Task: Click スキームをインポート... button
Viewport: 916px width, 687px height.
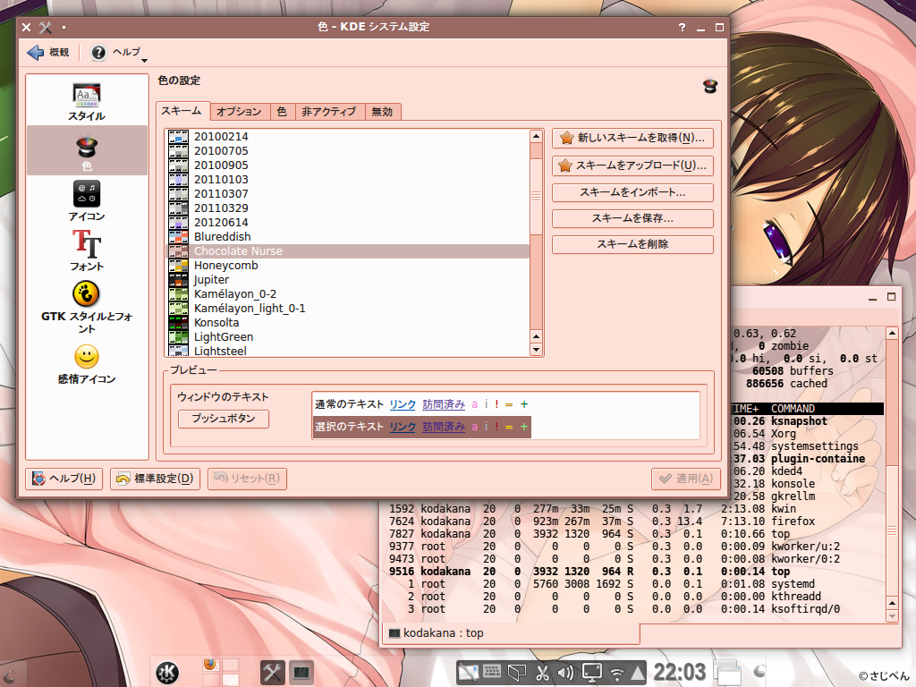Action: (632, 192)
